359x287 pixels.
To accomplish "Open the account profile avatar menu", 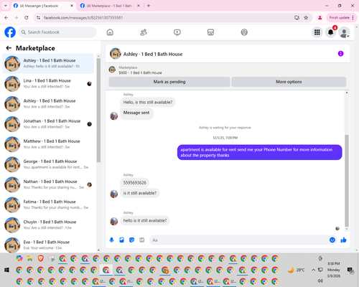I will tap(344, 32).
